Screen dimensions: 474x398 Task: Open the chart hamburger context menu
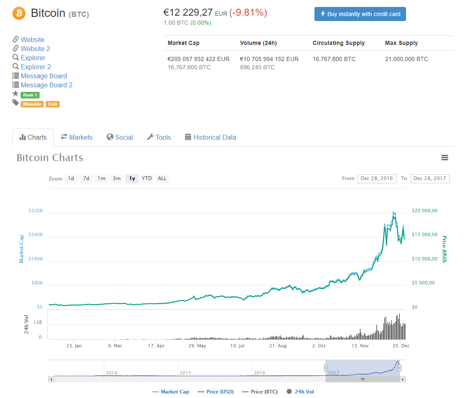coord(444,157)
